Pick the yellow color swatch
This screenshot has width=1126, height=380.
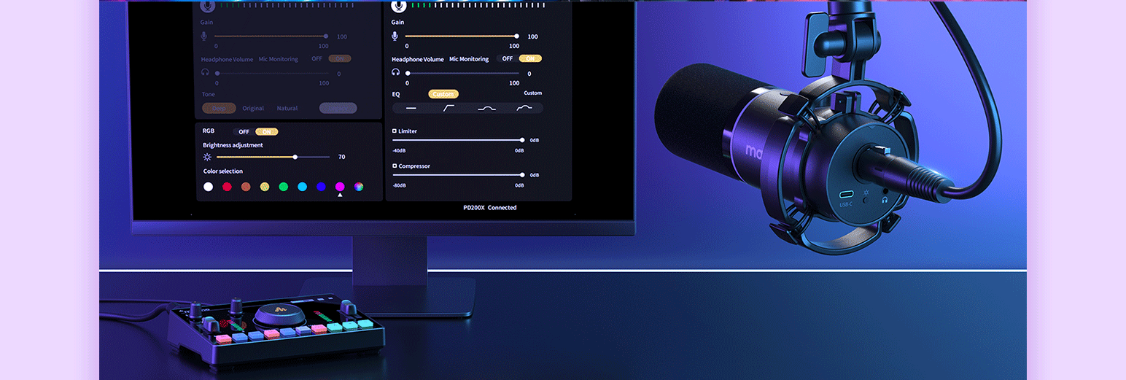click(265, 187)
